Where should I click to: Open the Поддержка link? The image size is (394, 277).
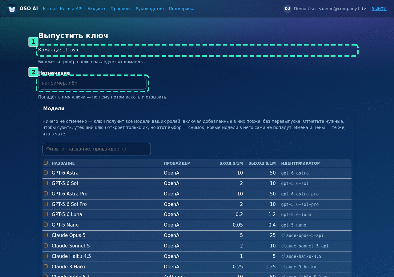182,9
